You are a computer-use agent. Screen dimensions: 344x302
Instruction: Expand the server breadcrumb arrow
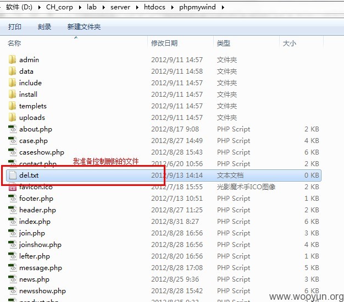(137, 8)
